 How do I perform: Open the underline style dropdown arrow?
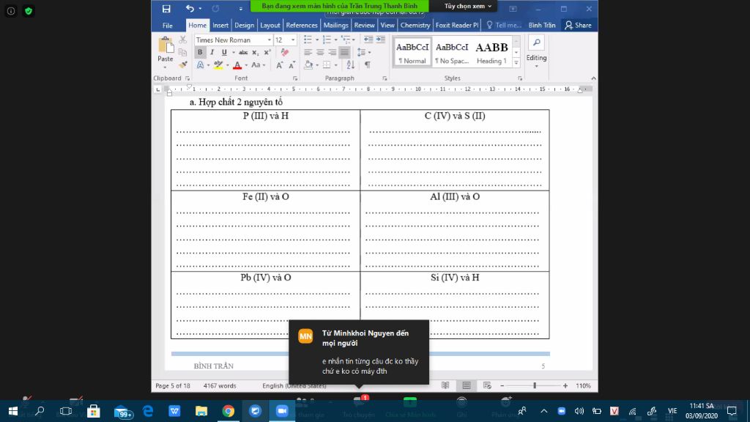[x=234, y=53]
